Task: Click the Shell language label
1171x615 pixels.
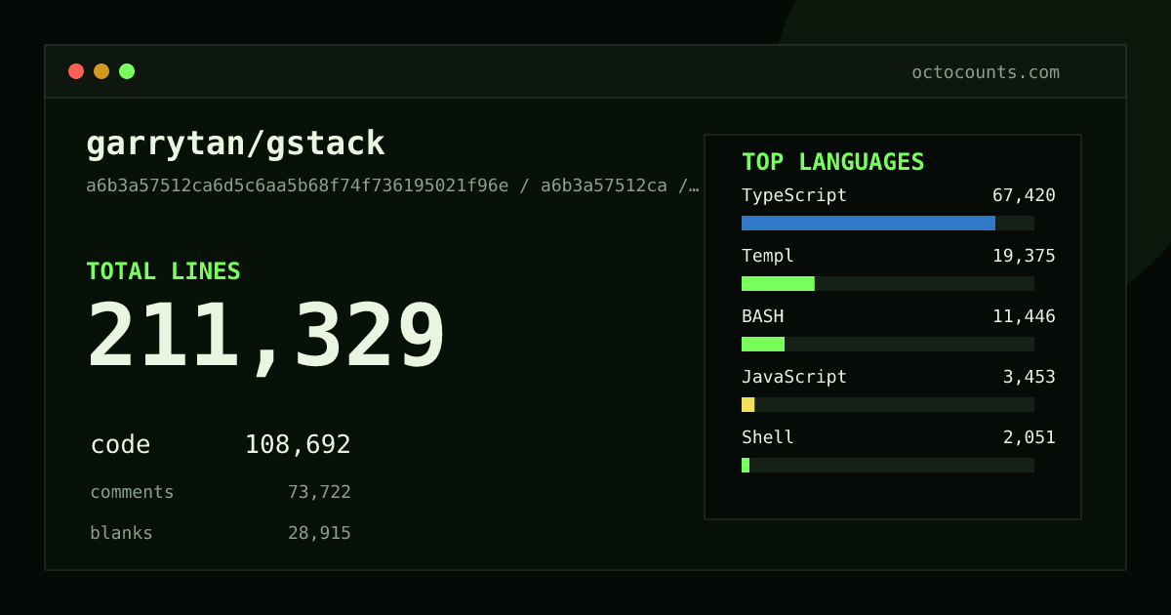Action: click(768, 437)
